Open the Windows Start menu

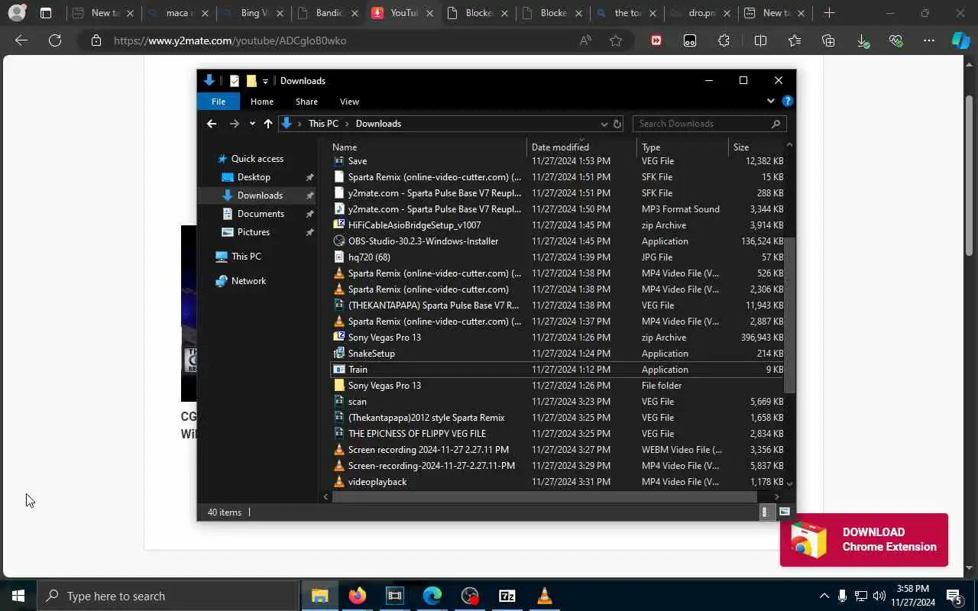[18, 596]
